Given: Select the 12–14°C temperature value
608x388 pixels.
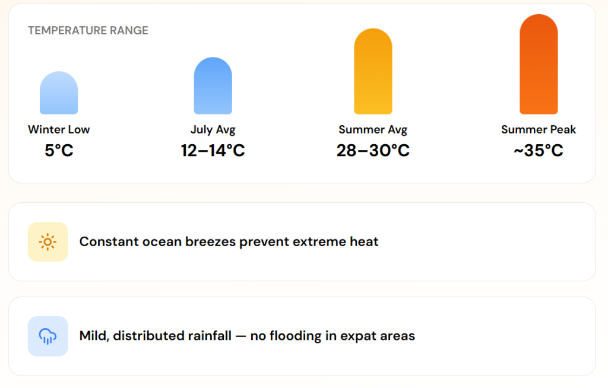Looking at the screenshot, I should click(x=213, y=151).
